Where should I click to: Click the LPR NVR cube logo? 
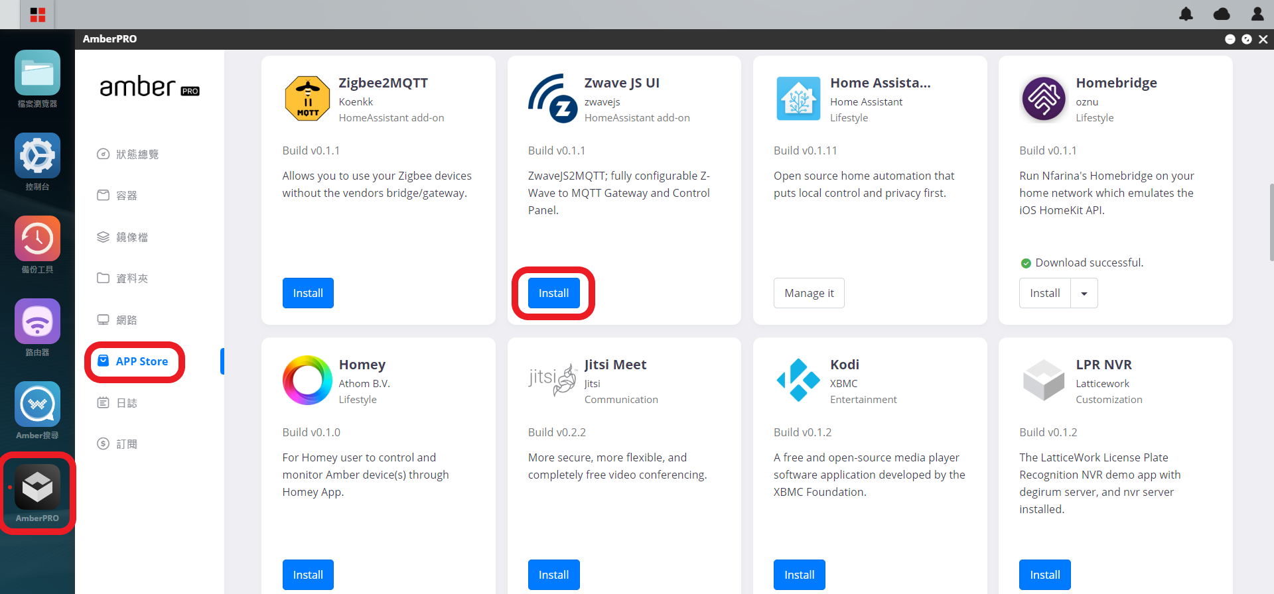point(1044,380)
